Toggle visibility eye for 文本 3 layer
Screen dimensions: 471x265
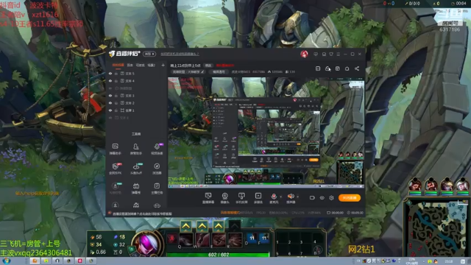pyautogui.click(x=110, y=96)
